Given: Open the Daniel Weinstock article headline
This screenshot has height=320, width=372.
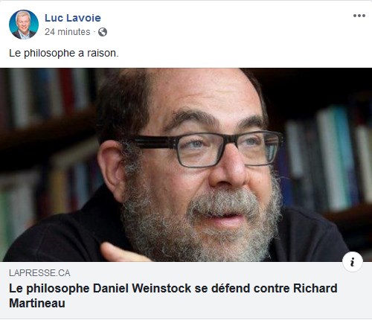Looking at the screenshot, I should [x=173, y=295].
